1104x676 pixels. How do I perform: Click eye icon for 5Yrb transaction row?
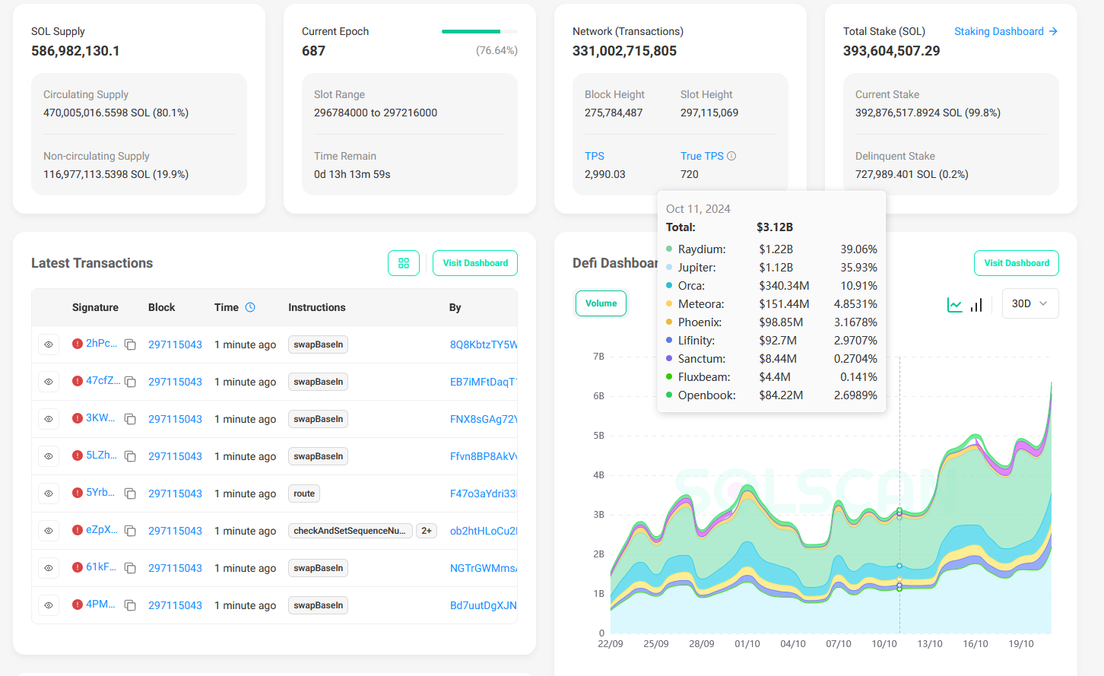(49, 494)
